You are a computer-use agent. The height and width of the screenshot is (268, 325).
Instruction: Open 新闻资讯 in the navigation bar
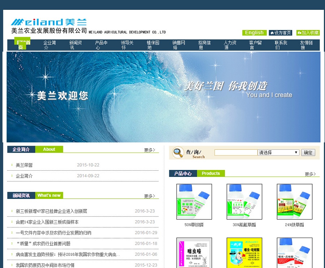(x=75, y=45)
